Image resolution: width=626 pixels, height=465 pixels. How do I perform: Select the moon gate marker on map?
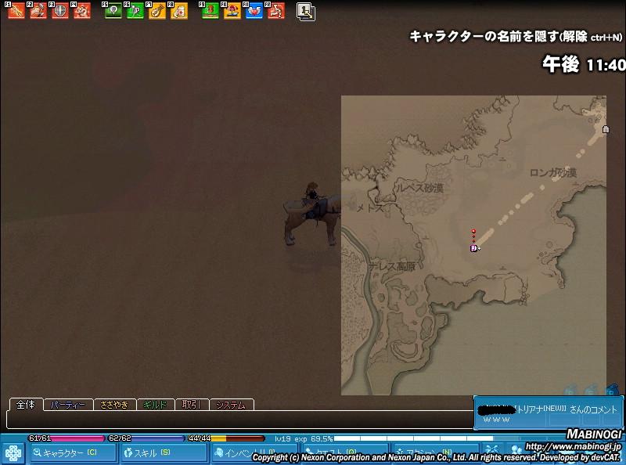pos(606,129)
